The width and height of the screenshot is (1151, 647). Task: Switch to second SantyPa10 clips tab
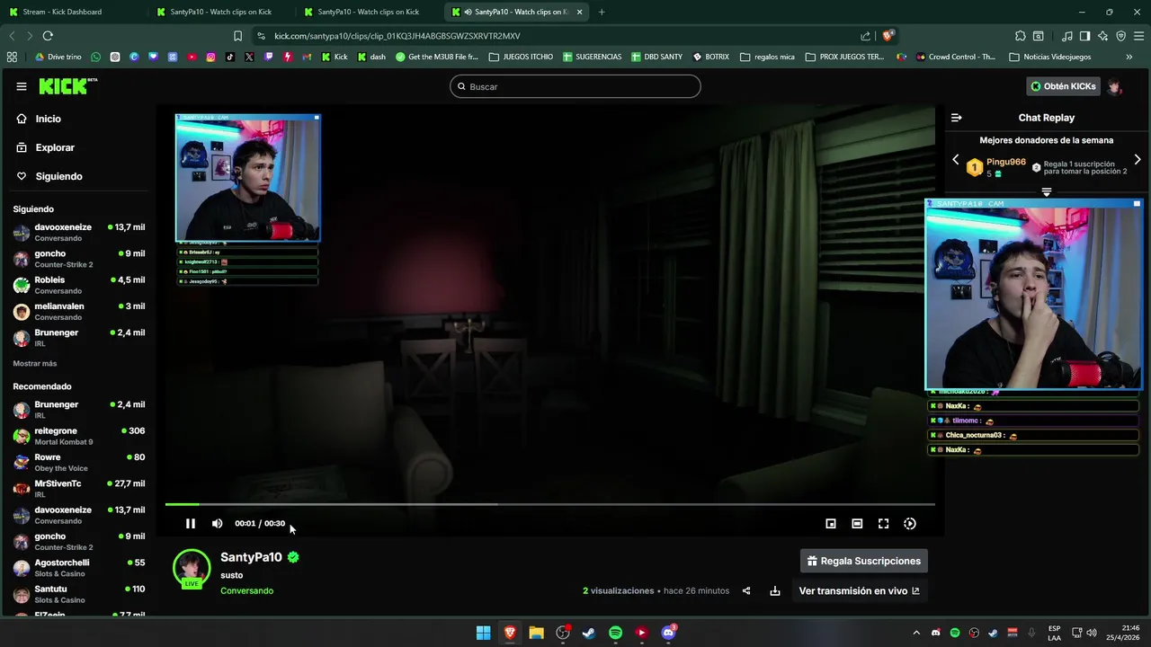[x=369, y=12]
